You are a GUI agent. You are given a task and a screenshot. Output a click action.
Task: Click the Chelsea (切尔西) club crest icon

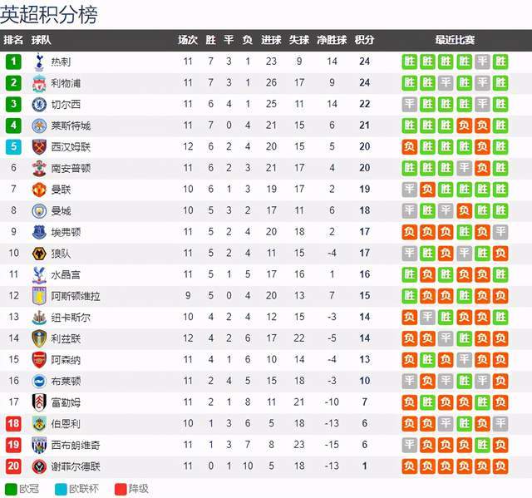[38, 104]
